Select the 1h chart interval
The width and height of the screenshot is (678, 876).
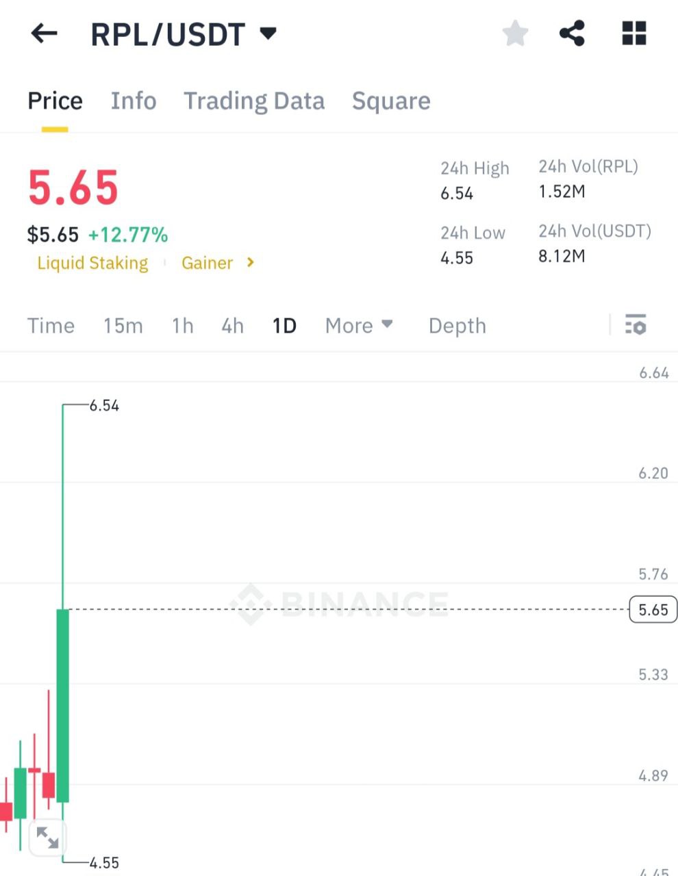[183, 326]
